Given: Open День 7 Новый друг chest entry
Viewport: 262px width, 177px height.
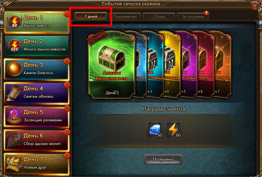Looking at the screenshot, I should point(37,164).
